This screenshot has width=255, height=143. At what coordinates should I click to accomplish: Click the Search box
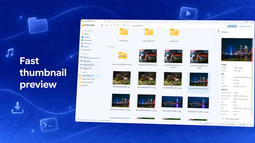coord(232,26)
